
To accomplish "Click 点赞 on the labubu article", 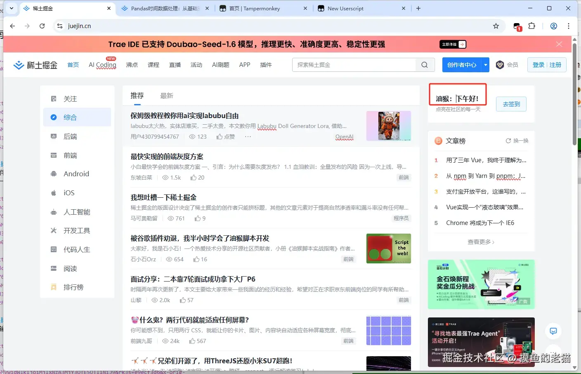I will point(226,137).
